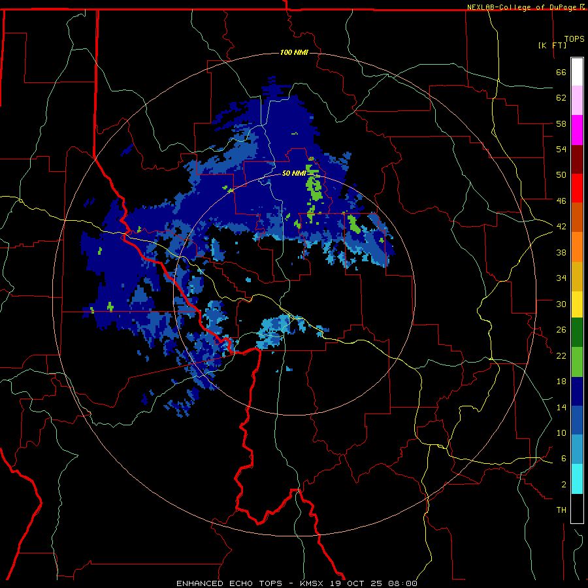This screenshot has height=588, width=588.
Task: Click the 10 legend value
Action: point(561,433)
